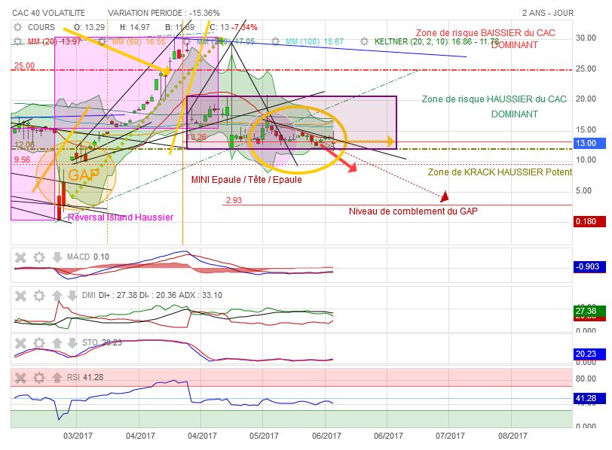Click the blue -0.903 MACD value tag
Screen dimensions: 612x450
[x=589, y=266]
